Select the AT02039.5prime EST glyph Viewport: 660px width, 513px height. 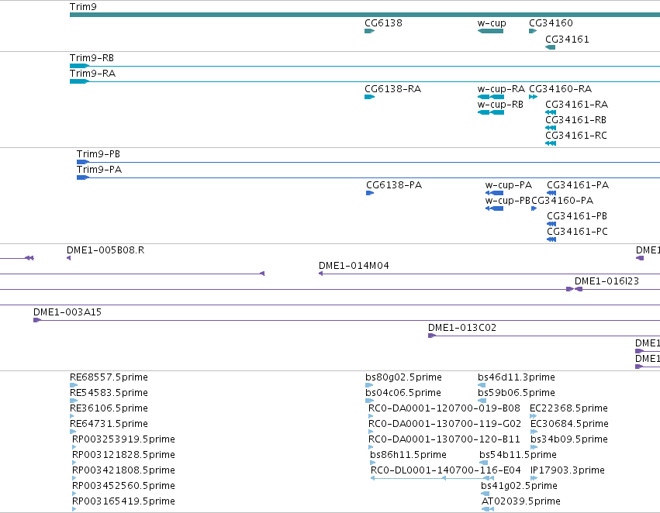(x=488, y=510)
